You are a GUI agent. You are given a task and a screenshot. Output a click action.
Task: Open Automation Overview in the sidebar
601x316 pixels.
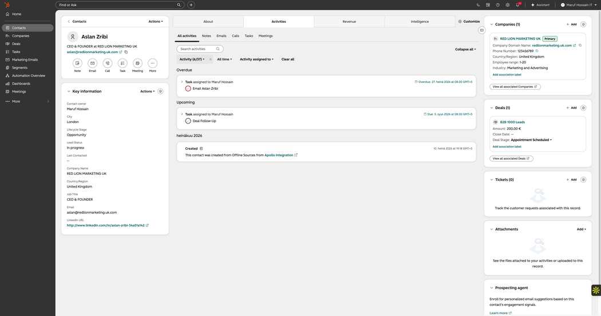click(27, 76)
